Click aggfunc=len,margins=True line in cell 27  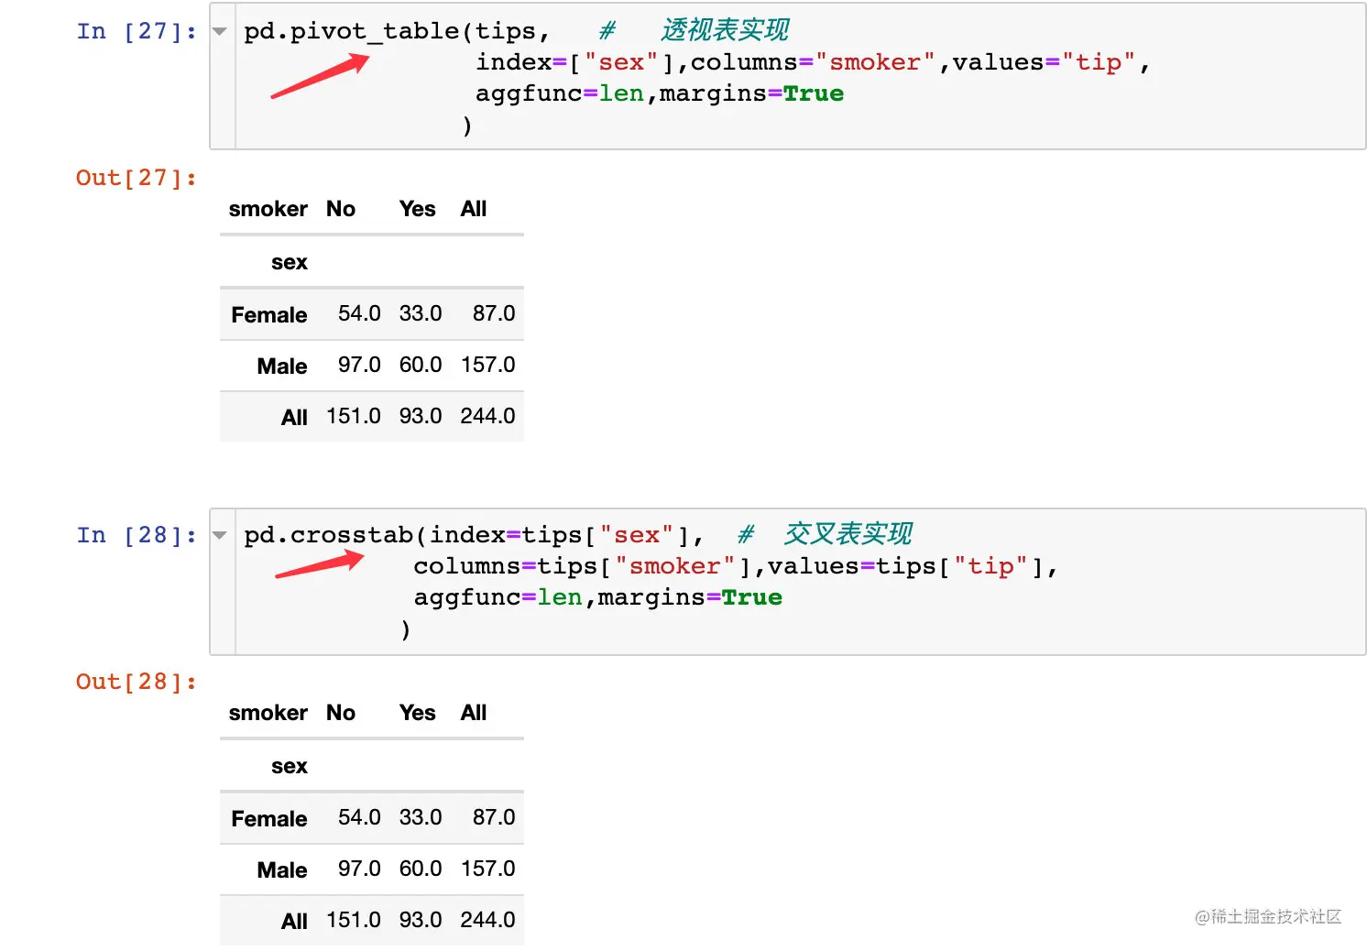click(660, 93)
